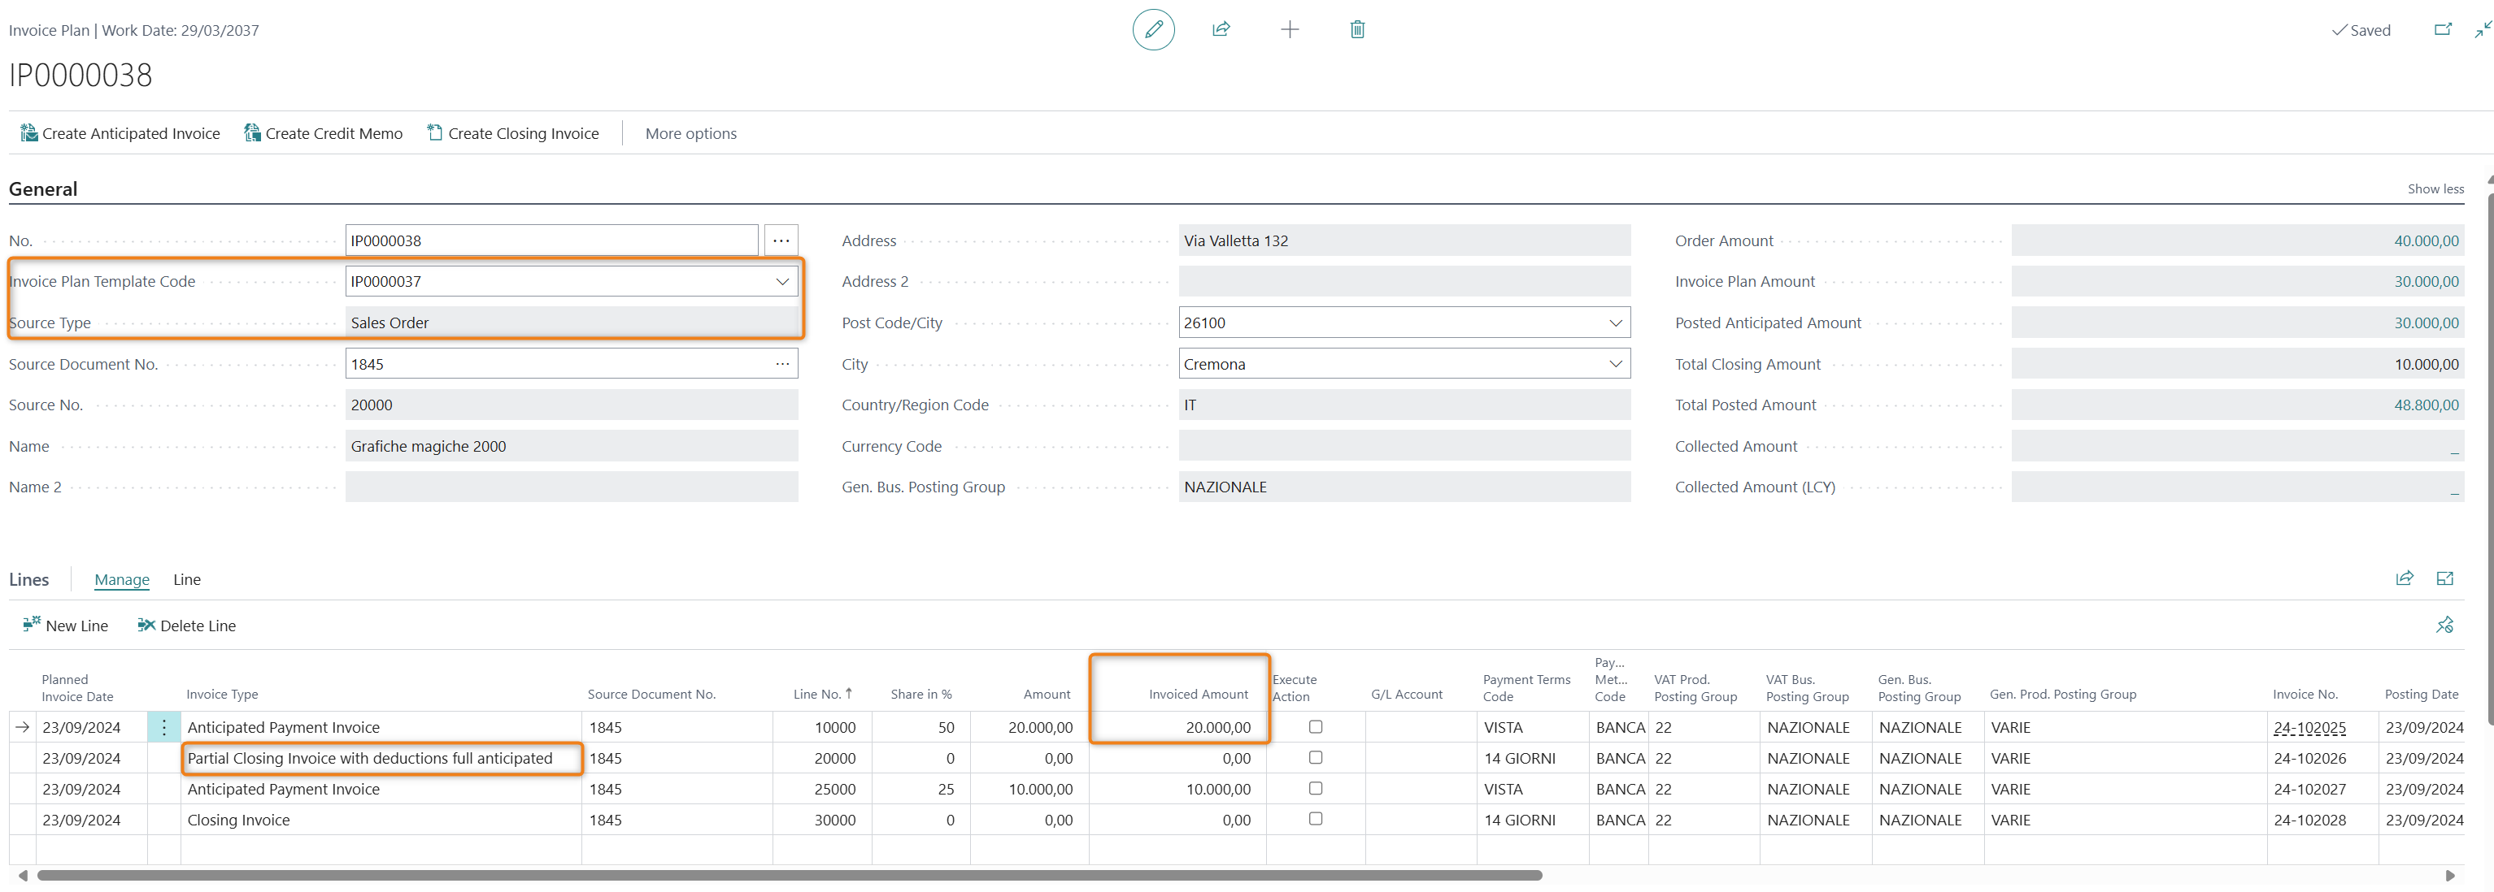Toggle Execute Action for line 10000
Image resolution: width=2494 pixels, height=892 pixels.
[x=1315, y=726]
